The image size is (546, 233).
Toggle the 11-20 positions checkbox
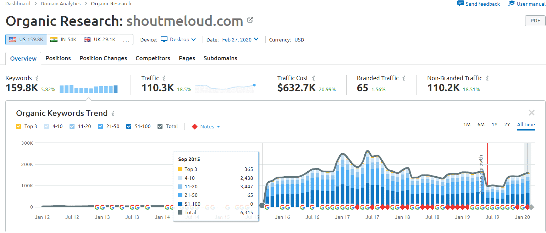click(x=72, y=126)
